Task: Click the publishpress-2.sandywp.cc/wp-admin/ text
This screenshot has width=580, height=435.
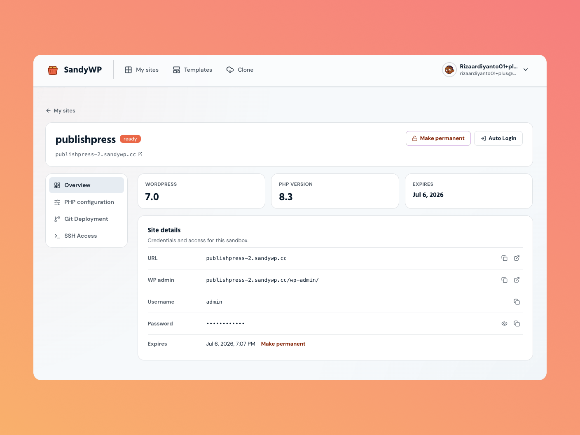Action: pyautogui.click(x=262, y=280)
